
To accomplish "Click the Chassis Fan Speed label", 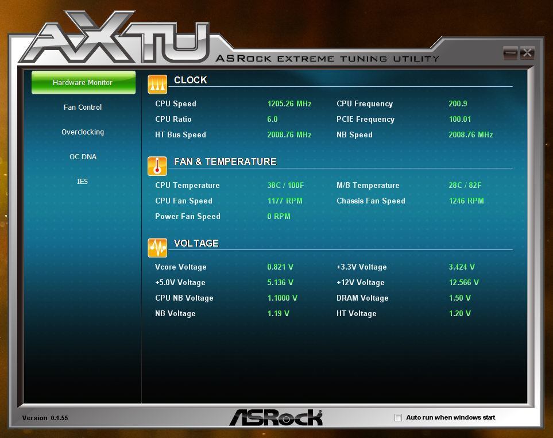I will tap(370, 201).
